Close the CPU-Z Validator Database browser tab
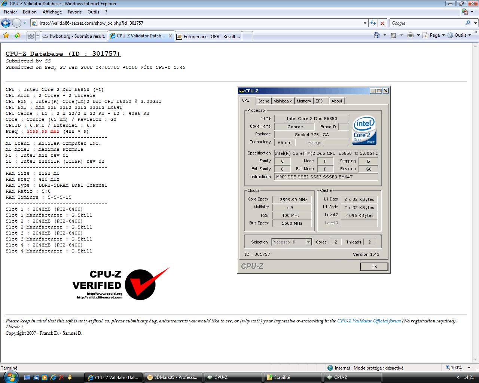Image resolution: width=479 pixels, height=383 pixels. [170, 36]
